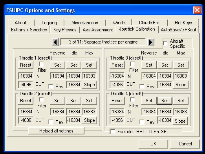Viewport: 205px width, 154px height.
Task: Switch to the Logging tab
Action: (x=49, y=23)
